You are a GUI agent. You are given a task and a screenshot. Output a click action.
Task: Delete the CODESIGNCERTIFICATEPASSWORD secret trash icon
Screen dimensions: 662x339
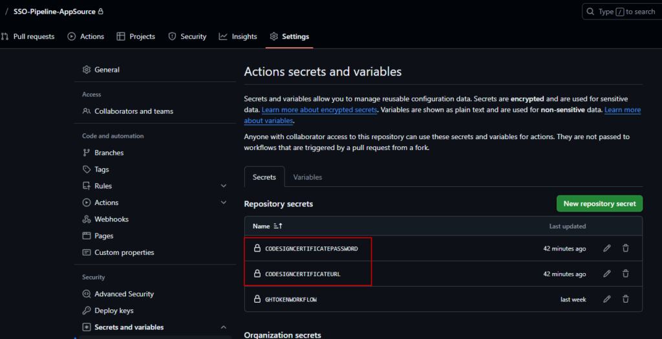[x=626, y=248]
